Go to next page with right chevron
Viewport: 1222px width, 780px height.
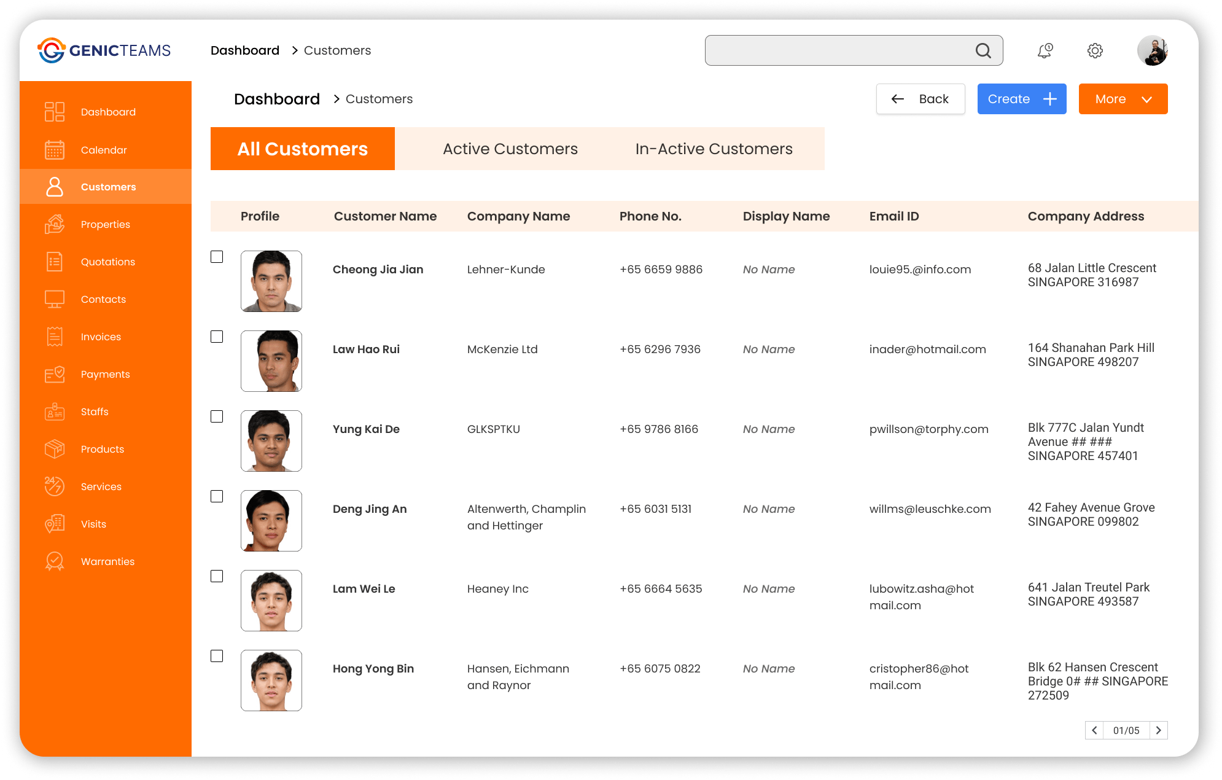coord(1158,730)
